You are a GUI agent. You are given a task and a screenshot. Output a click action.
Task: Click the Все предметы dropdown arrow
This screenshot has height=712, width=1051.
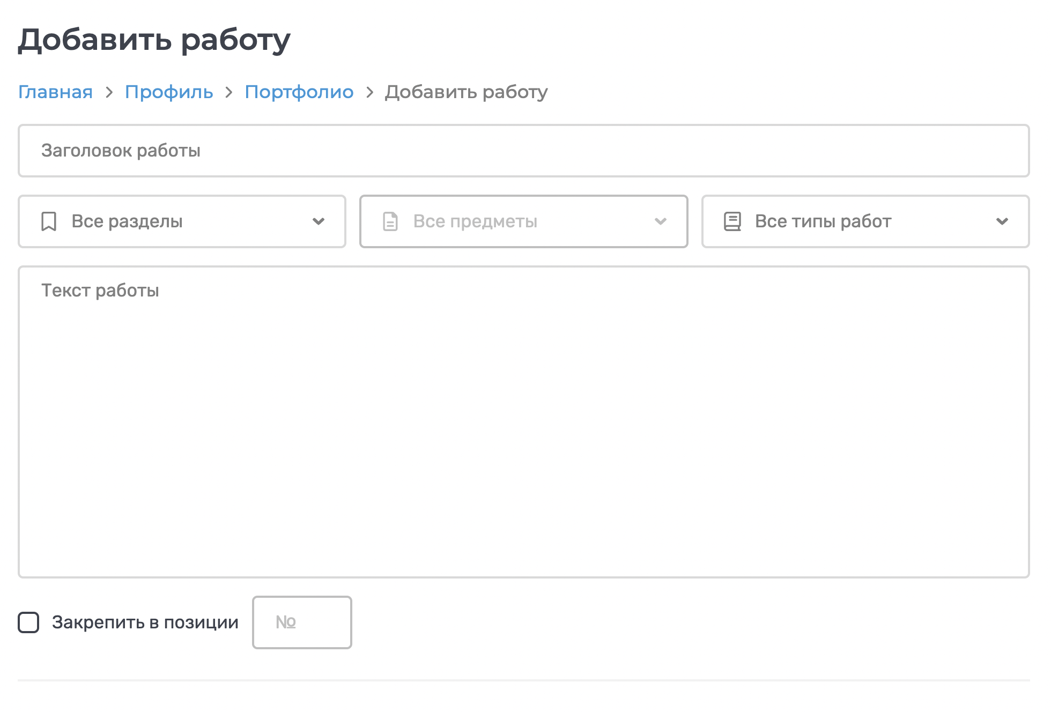click(x=661, y=221)
